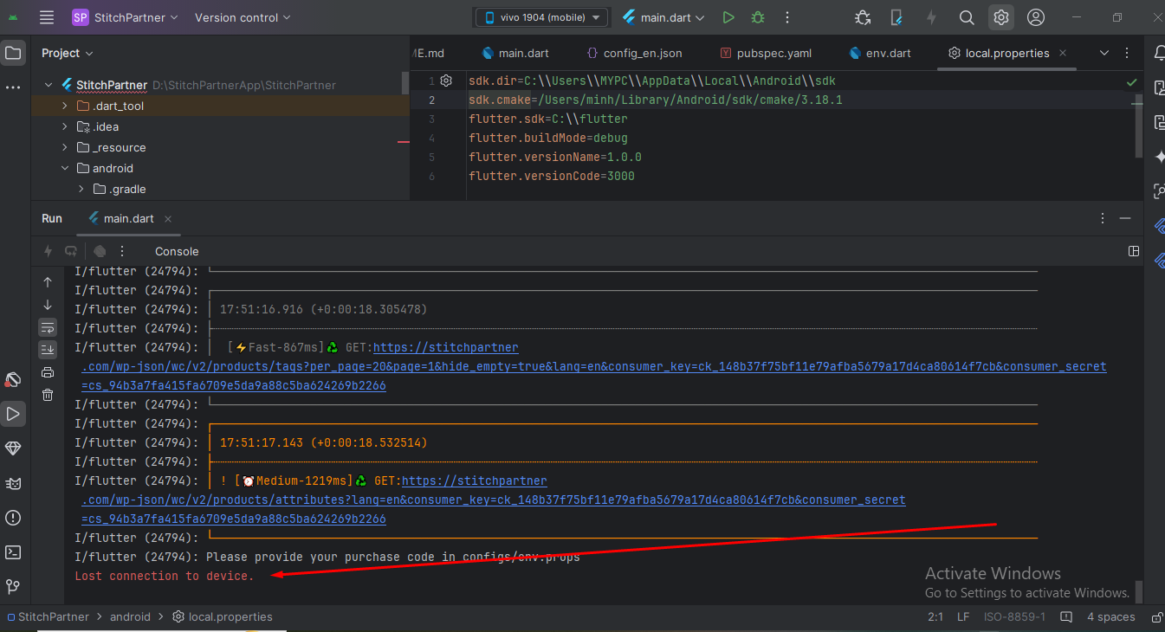This screenshot has height=632, width=1165.
Task: Expand the .dart_tool folder
Action: tap(65, 106)
